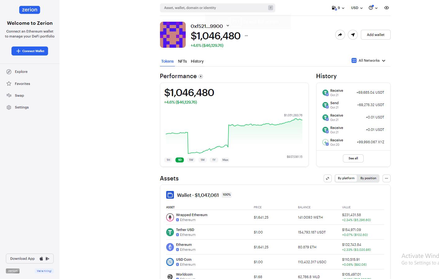
Task: Click the Ethereum token icon
Action: click(170, 247)
